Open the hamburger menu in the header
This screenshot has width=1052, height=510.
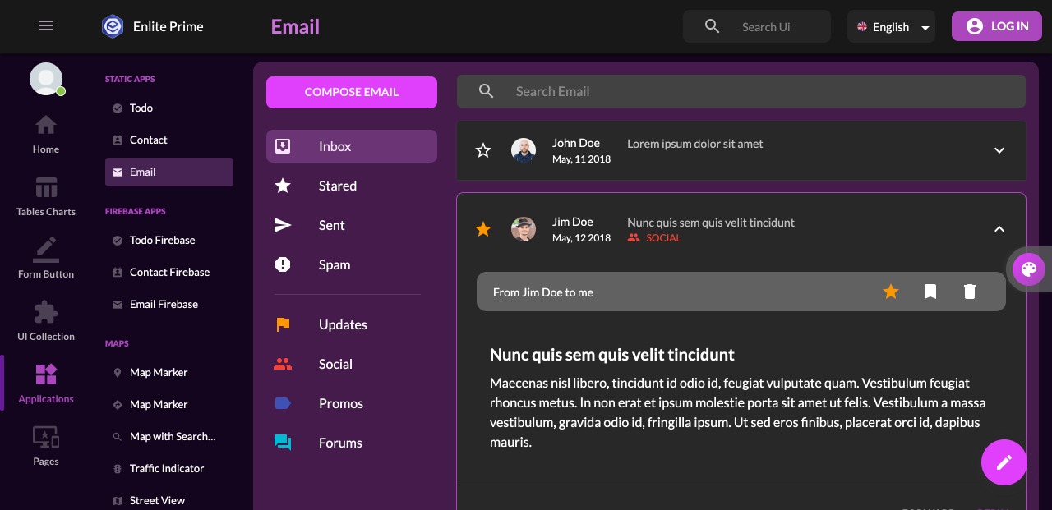click(46, 26)
